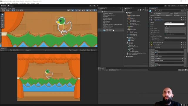Select Duck_Back object in Hierarchy
Viewport: 188px width, 106px height.
tap(108, 31)
